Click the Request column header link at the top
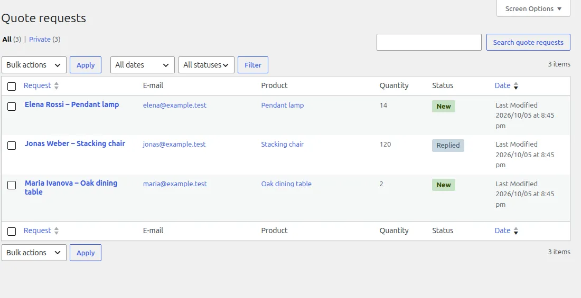The image size is (581, 298). [37, 85]
